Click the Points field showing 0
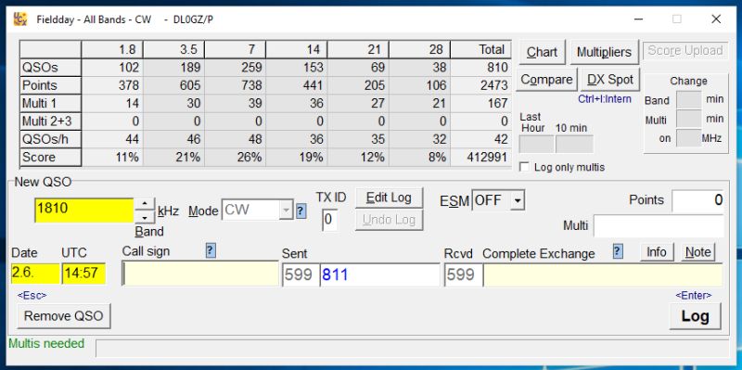 [698, 200]
